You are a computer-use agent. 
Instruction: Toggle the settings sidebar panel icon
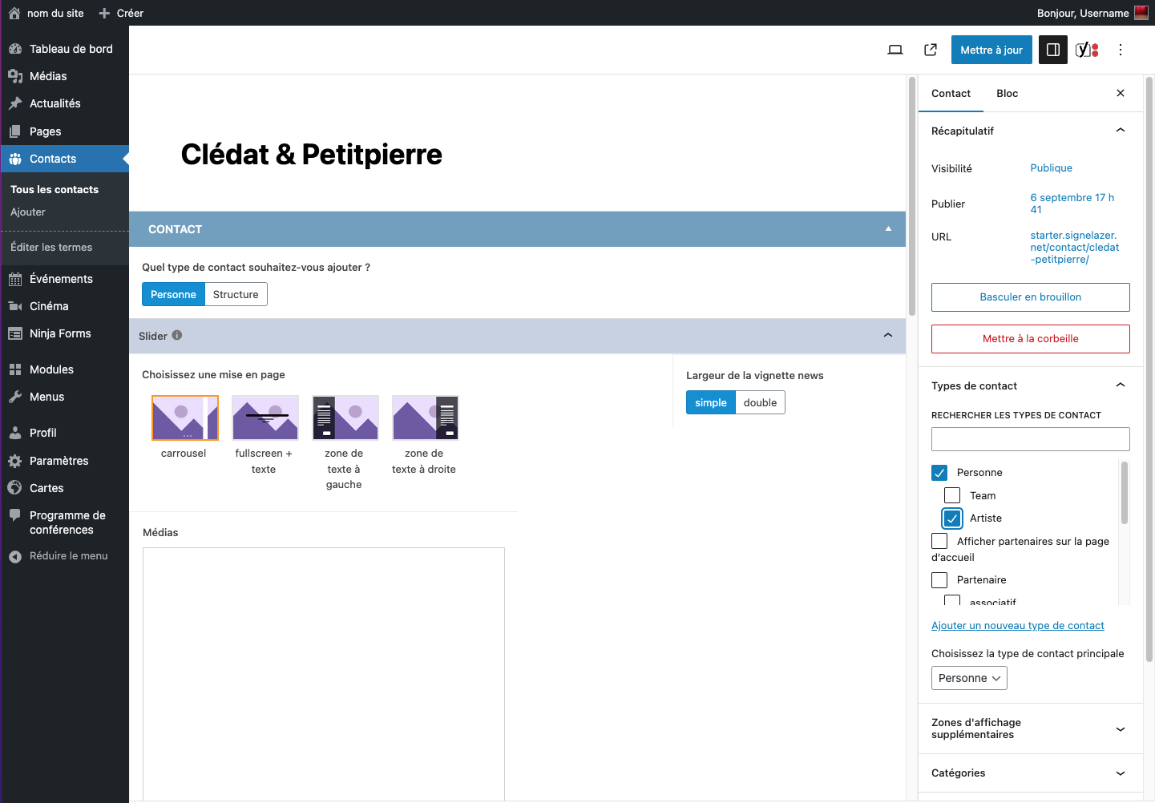tap(1053, 50)
